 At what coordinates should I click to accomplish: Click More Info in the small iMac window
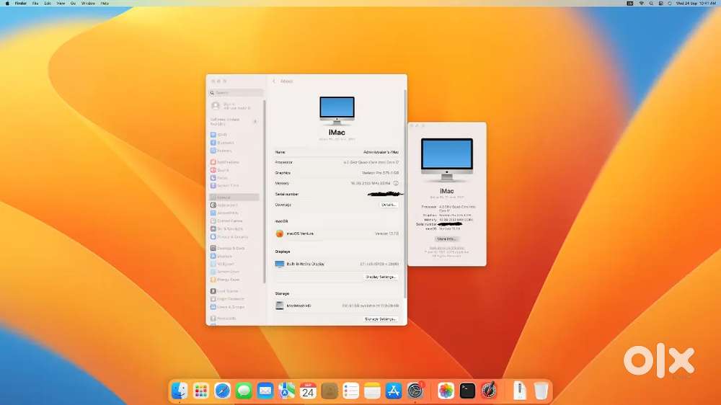[446, 239]
